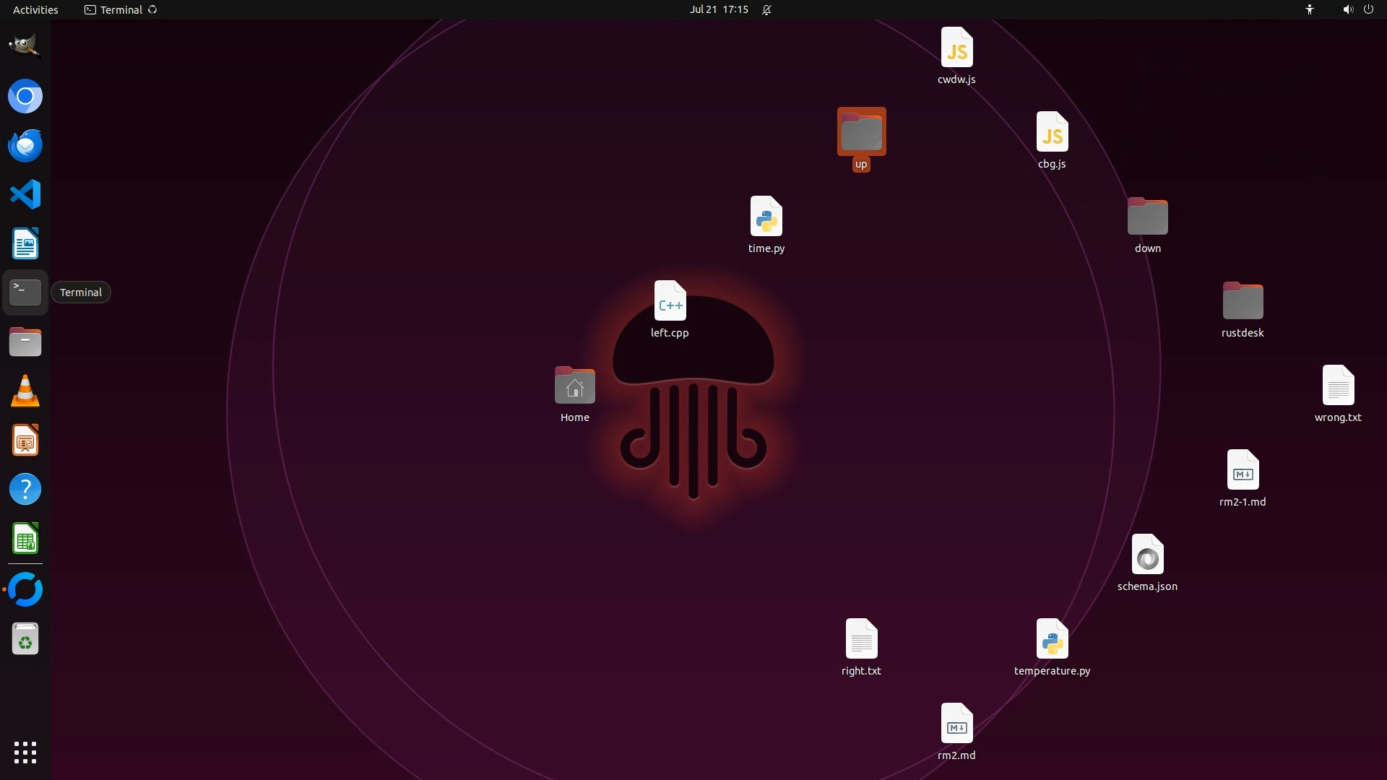The image size is (1387, 780).
Task: Open the Terminal app menu in the top bar
Action: (120, 9)
